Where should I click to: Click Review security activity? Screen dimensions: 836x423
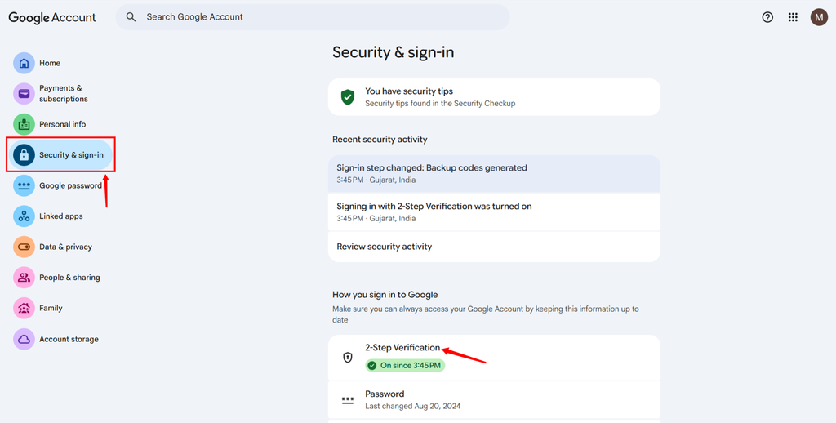click(x=494, y=247)
